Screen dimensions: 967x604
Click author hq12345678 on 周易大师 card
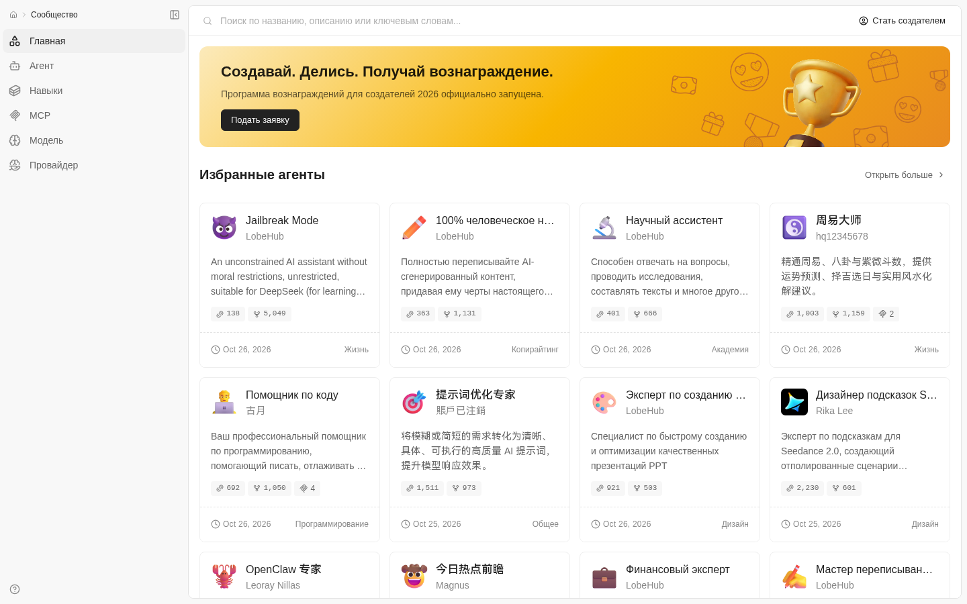click(842, 236)
